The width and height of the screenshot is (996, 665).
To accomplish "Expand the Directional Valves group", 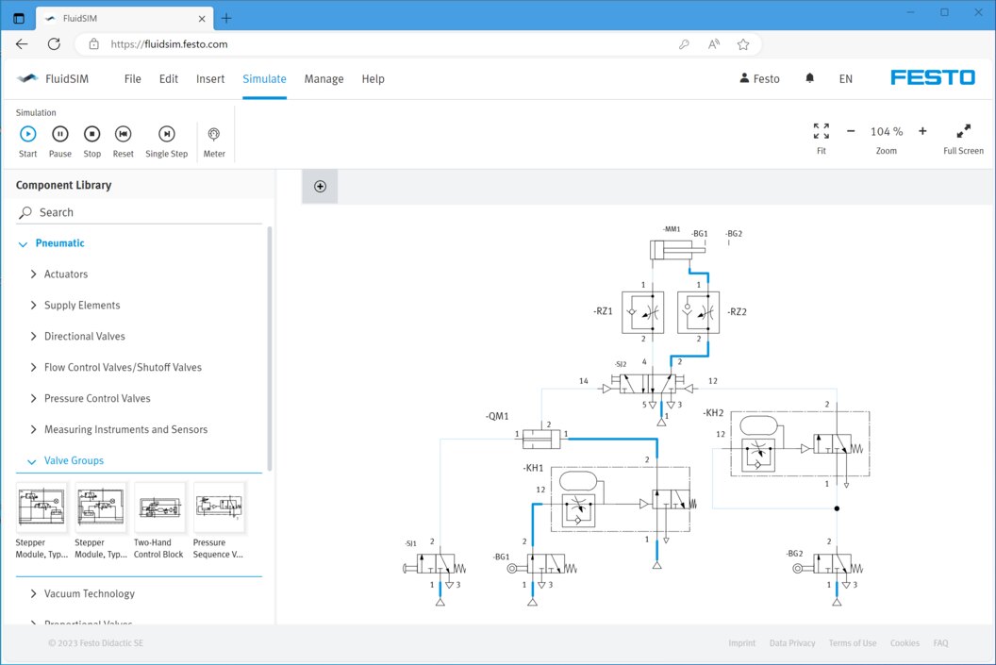I will [34, 336].
